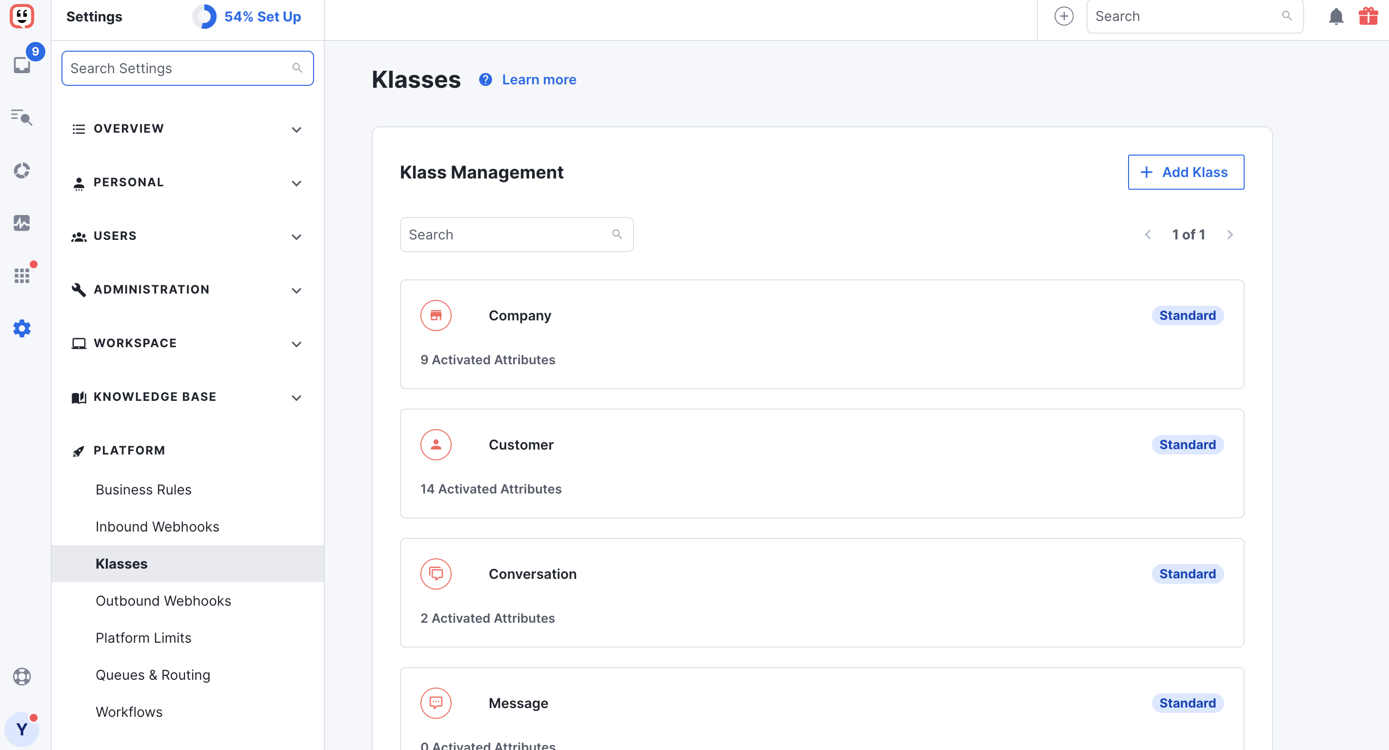Click the Standard badge on Company
This screenshot has height=750, width=1389.
[x=1188, y=316]
